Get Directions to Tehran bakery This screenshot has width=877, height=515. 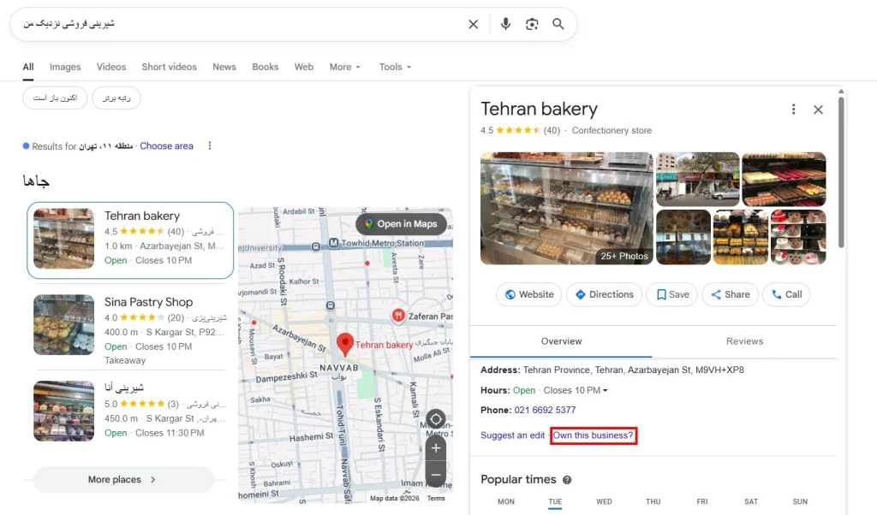click(604, 294)
